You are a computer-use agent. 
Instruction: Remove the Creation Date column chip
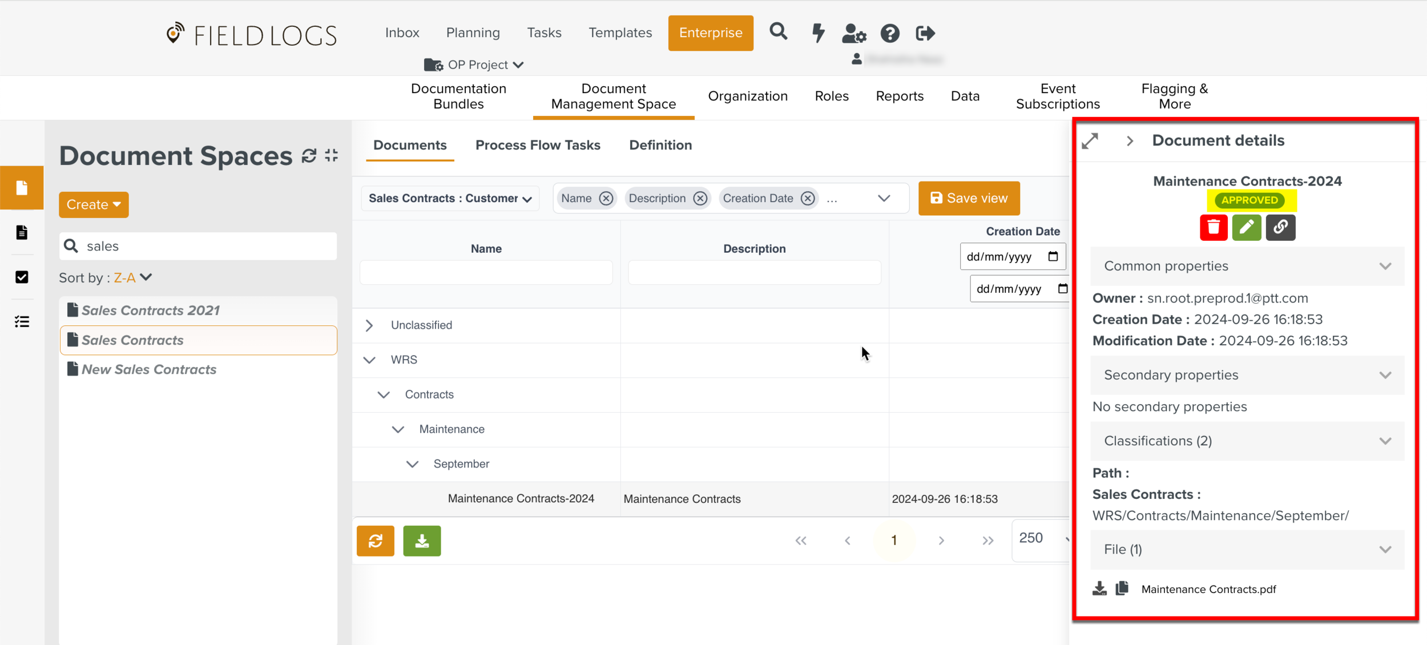coord(807,198)
